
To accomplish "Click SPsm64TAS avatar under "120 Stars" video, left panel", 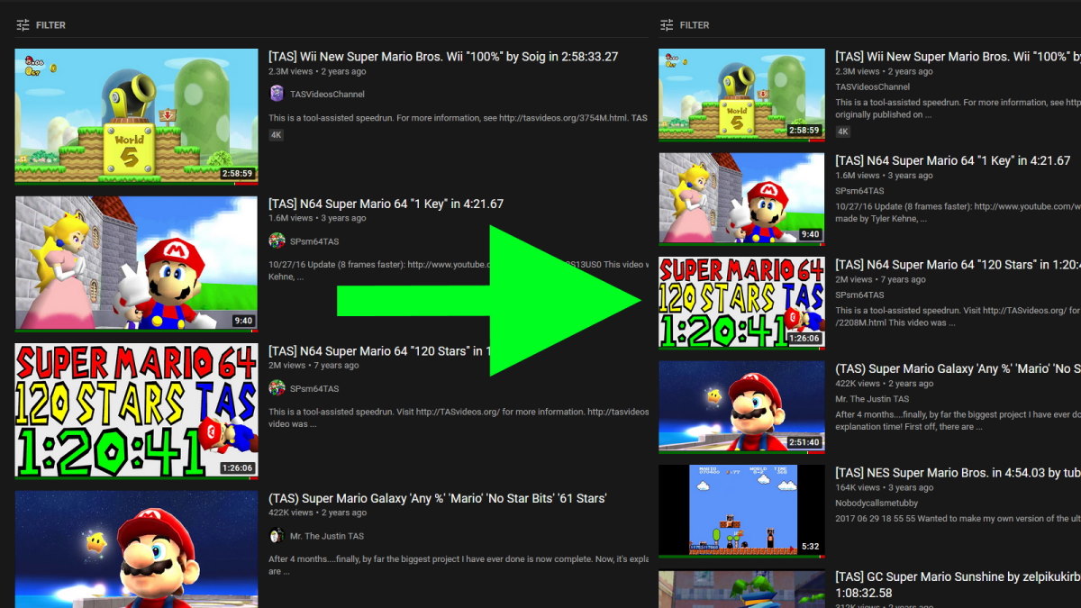I will coord(277,388).
